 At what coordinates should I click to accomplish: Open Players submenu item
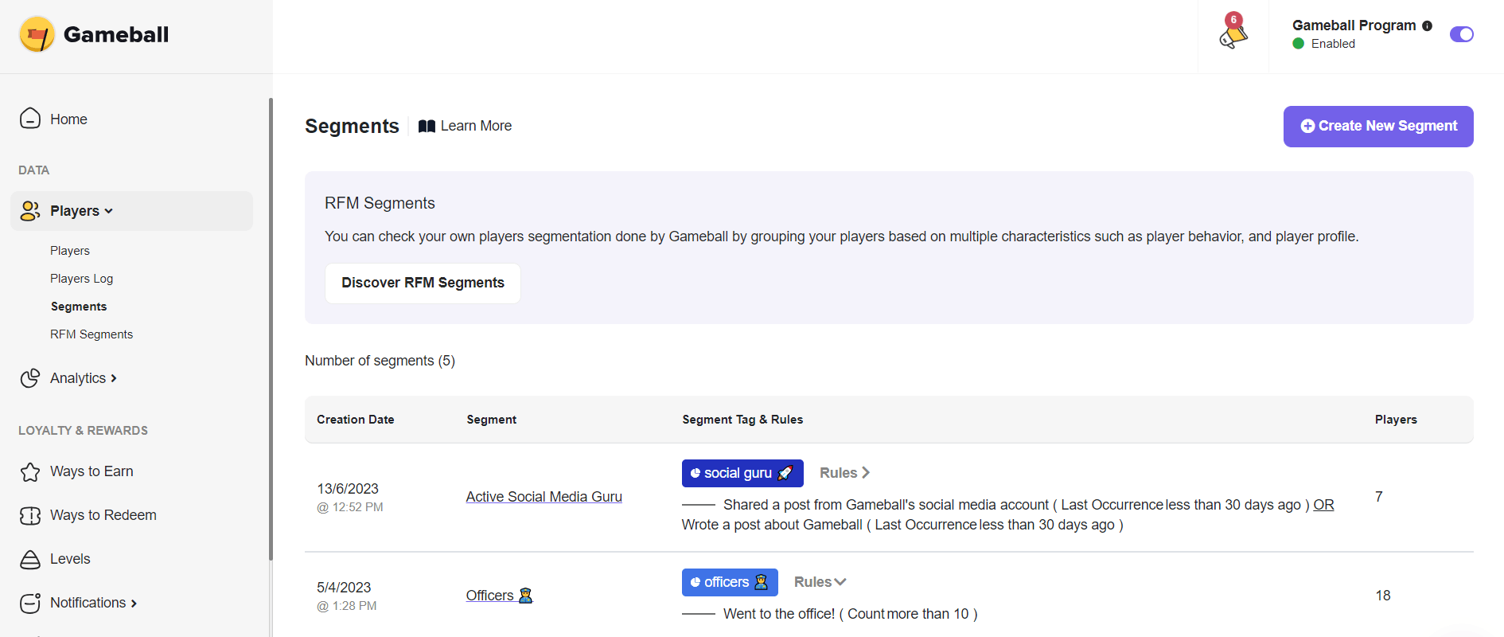click(70, 251)
